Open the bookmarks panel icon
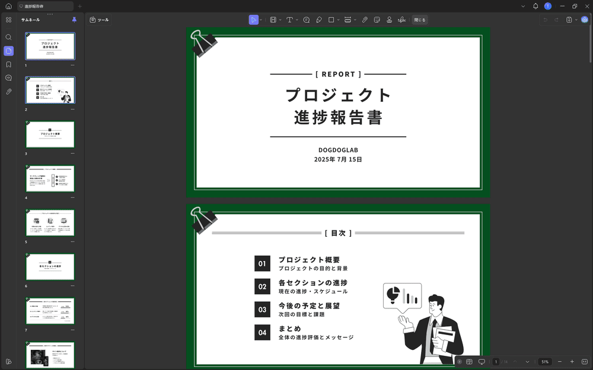 [x=8, y=65]
